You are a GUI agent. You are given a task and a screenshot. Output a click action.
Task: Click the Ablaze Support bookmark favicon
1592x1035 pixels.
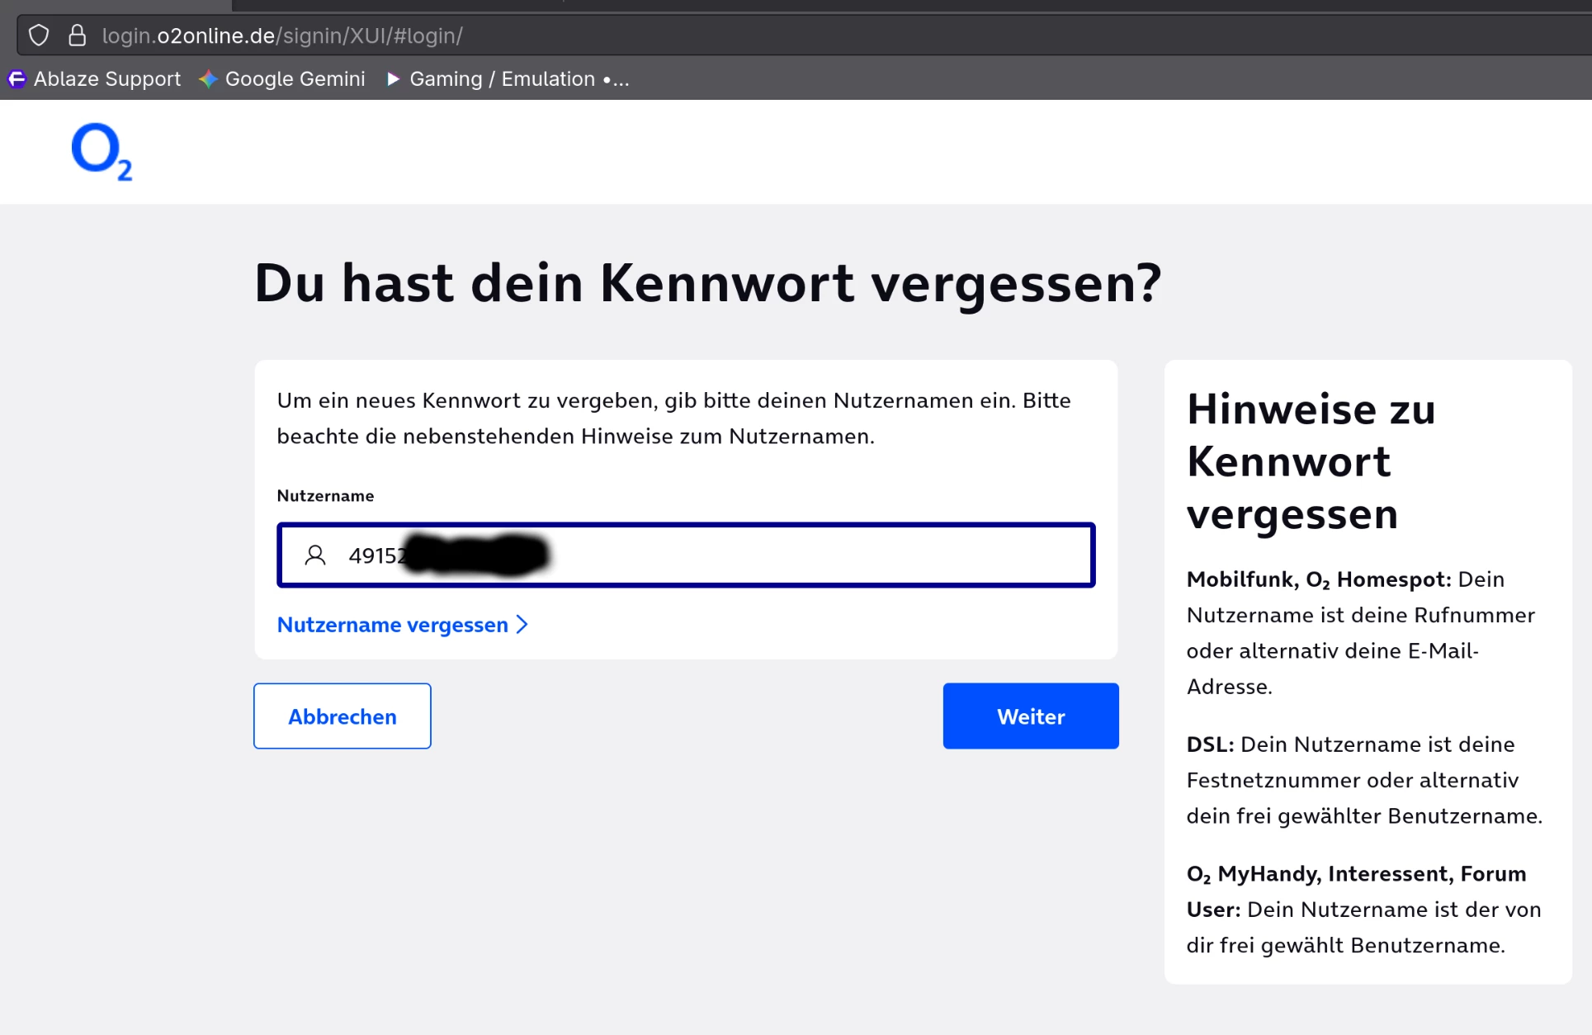pyautogui.click(x=17, y=79)
